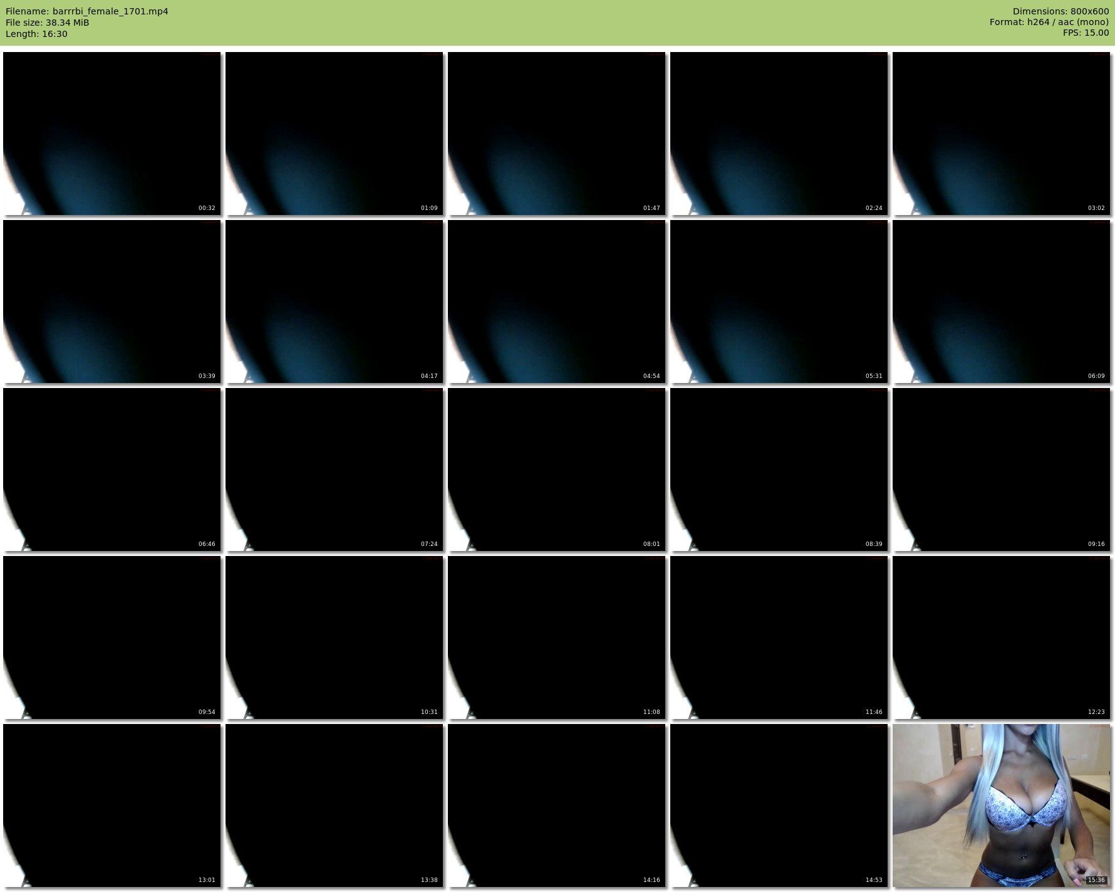
Task: Click the thumbnail timestamped 04:54
Action: coord(556,302)
